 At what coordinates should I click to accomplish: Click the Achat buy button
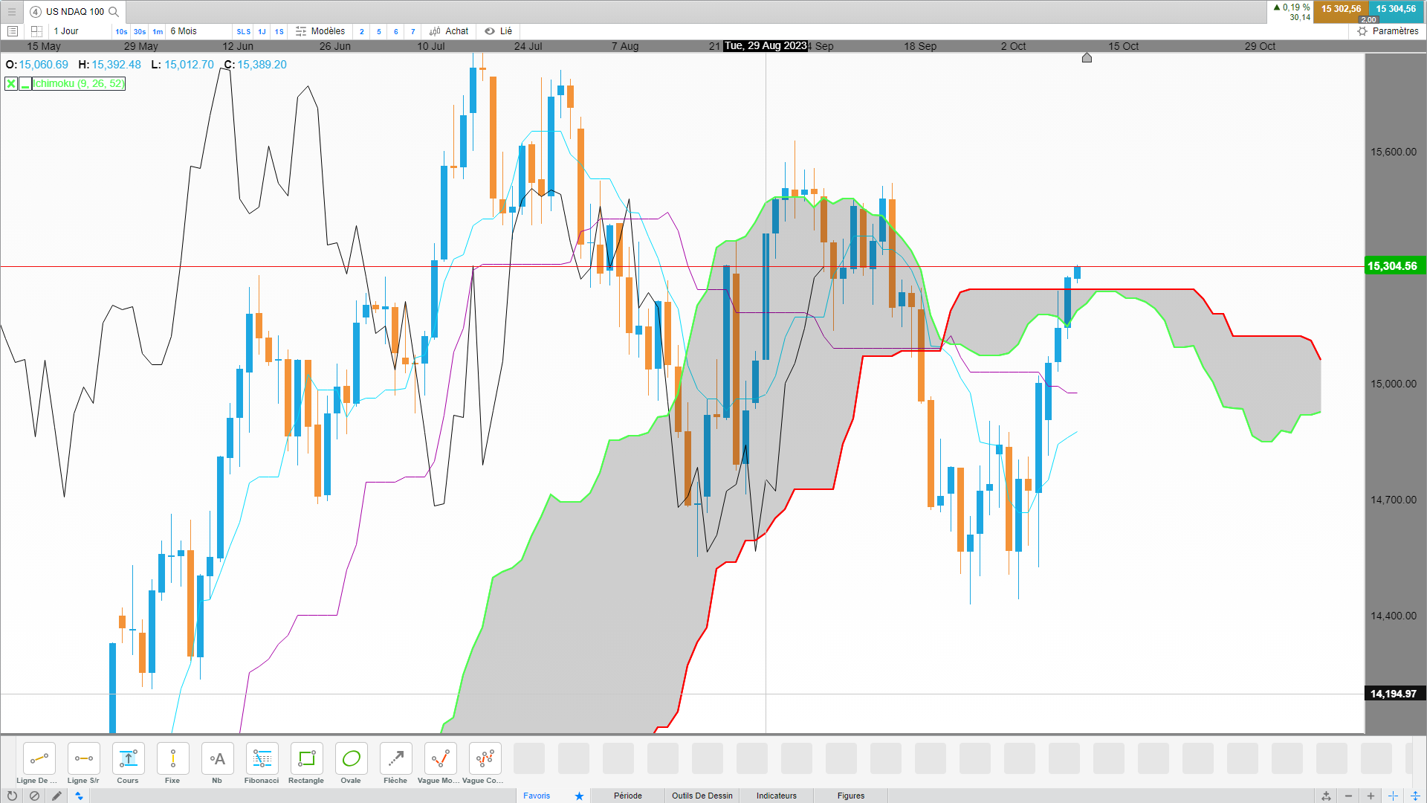[x=450, y=31]
